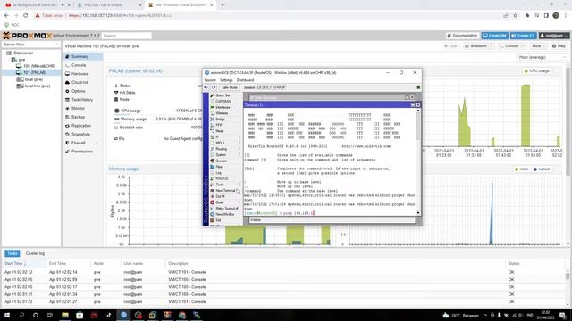The image size is (572, 321).
Task: Click Create VM button
Action: coord(494,36)
